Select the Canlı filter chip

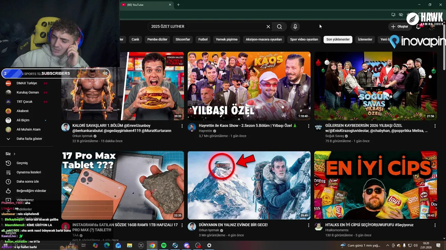[135, 40]
